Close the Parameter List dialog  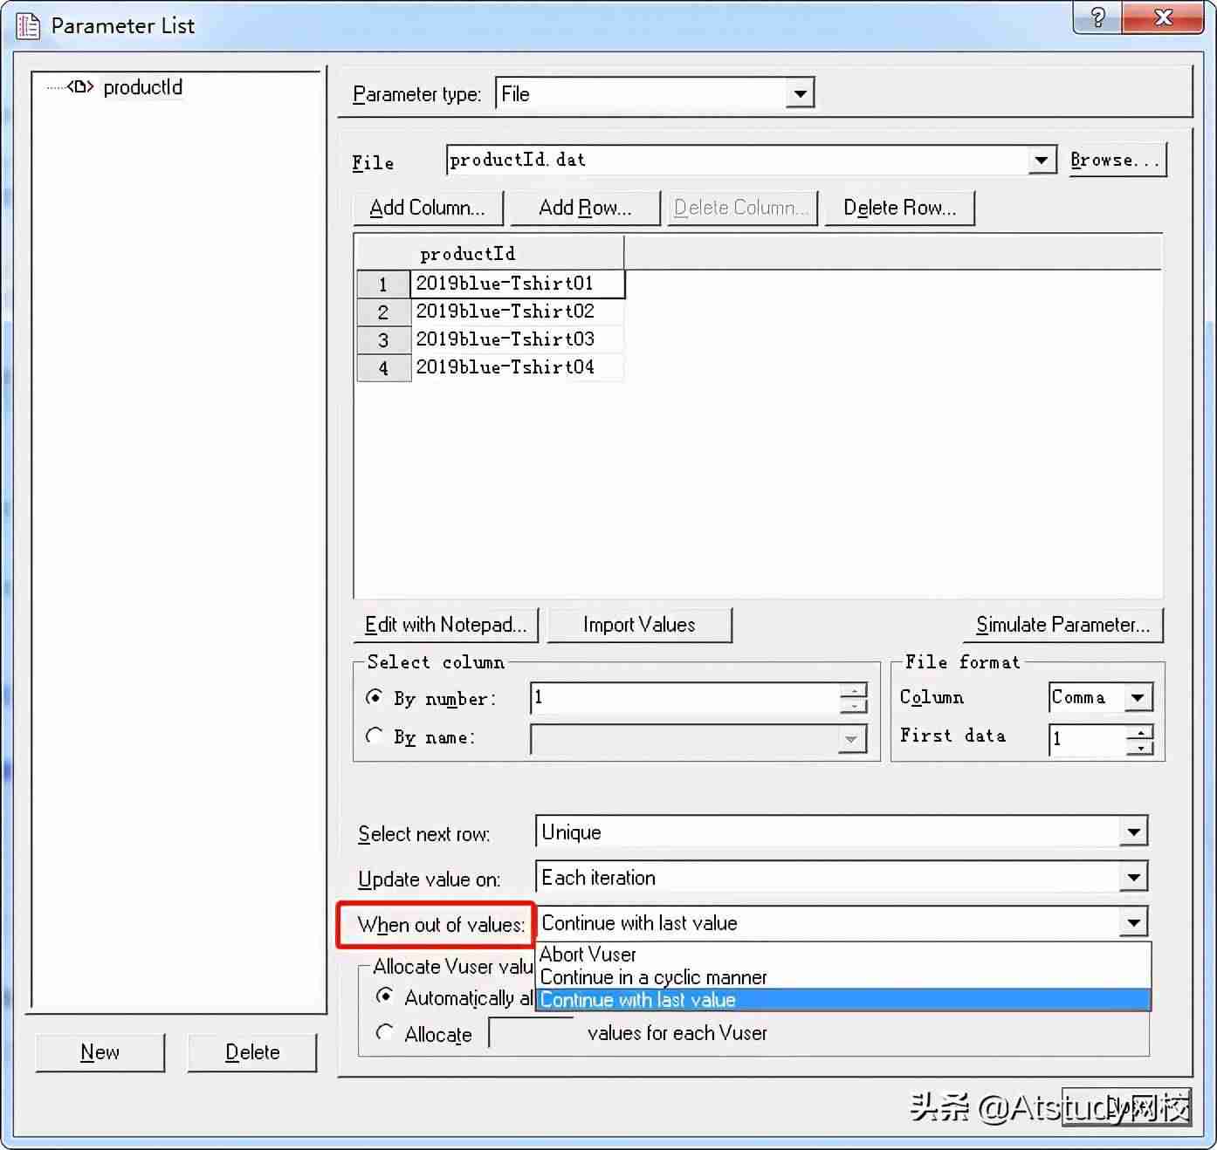(1164, 17)
